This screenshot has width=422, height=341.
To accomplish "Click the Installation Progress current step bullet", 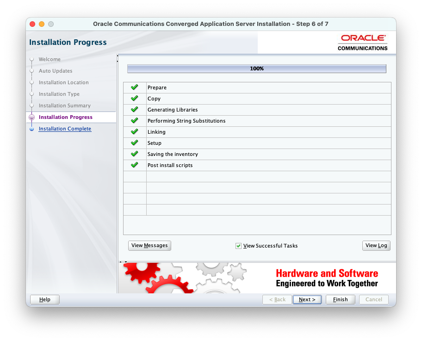I will tap(32, 117).
